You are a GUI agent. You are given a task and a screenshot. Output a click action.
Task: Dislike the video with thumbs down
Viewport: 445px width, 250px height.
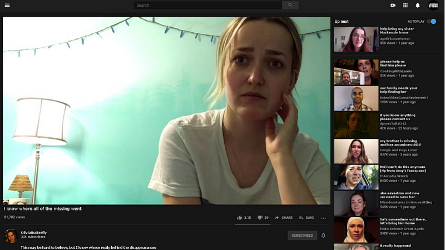point(263,218)
